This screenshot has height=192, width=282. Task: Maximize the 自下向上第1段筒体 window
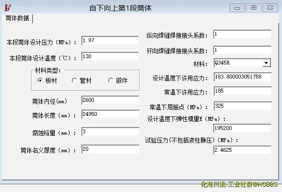click(253, 8)
